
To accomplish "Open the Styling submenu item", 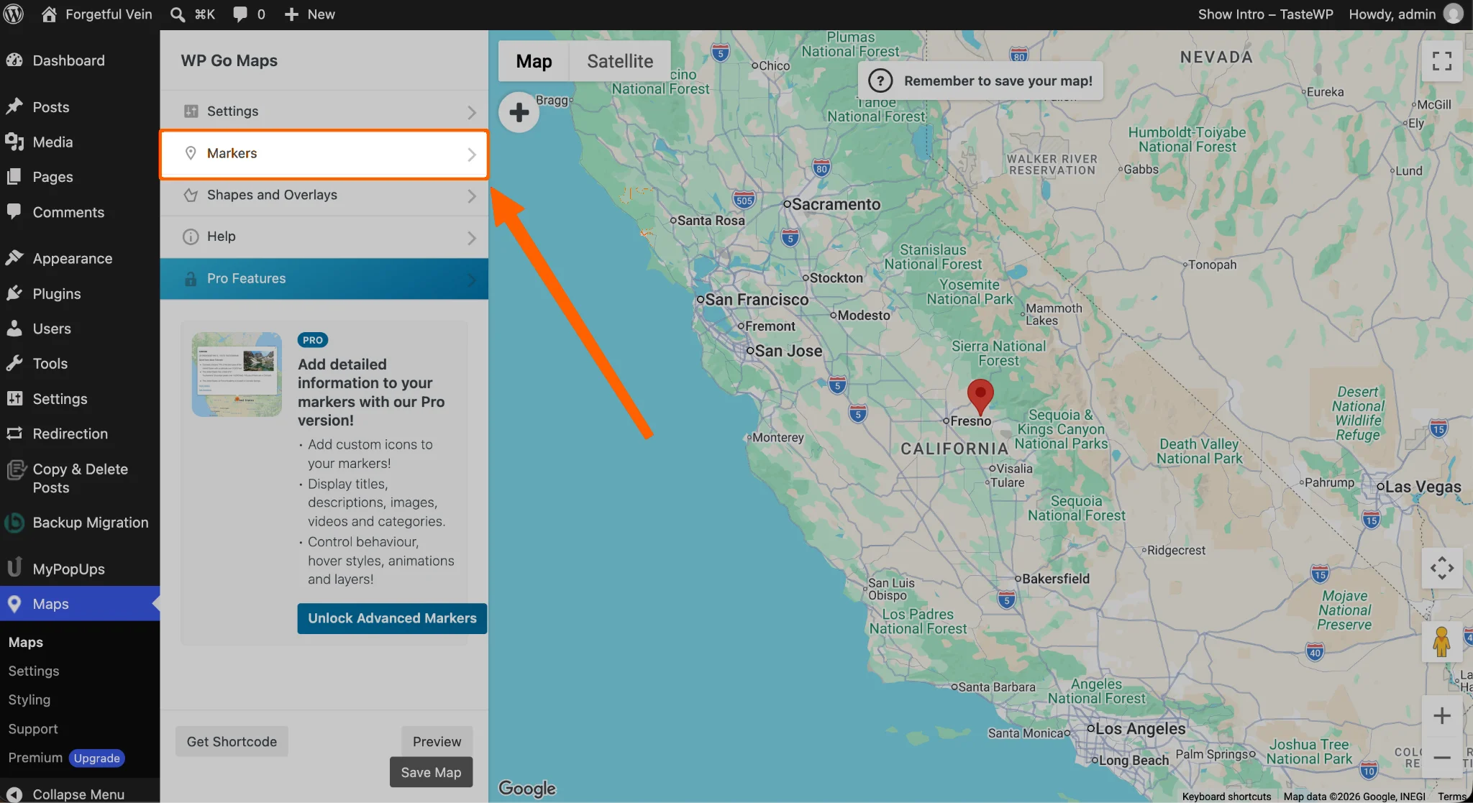I will (x=29, y=699).
